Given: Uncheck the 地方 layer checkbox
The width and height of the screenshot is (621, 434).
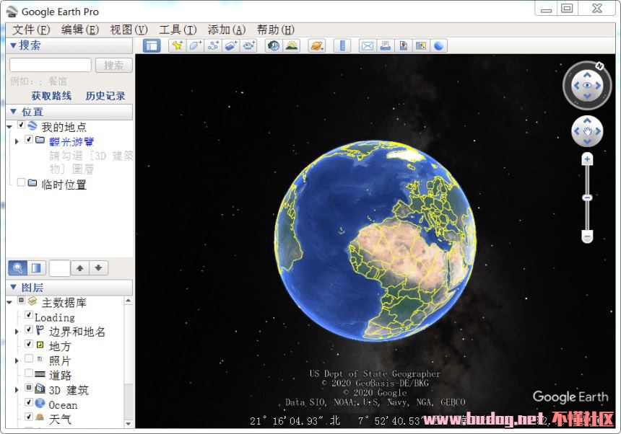Looking at the screenshot, I should (28, 344).
